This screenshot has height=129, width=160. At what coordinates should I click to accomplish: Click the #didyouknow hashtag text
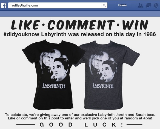point(21,34)
